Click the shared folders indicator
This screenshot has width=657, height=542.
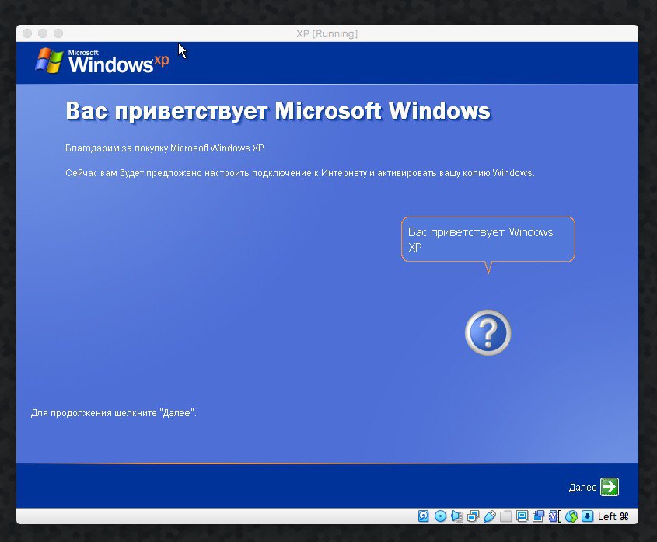(x=505, y=516)
